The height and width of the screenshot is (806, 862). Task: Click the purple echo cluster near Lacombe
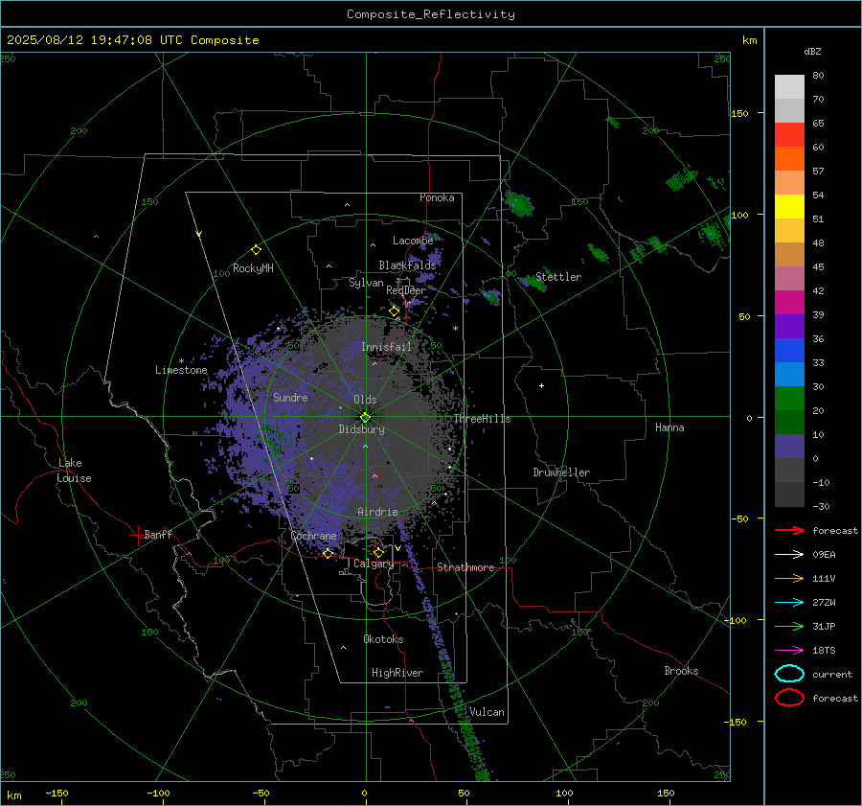tap(434, 257)
